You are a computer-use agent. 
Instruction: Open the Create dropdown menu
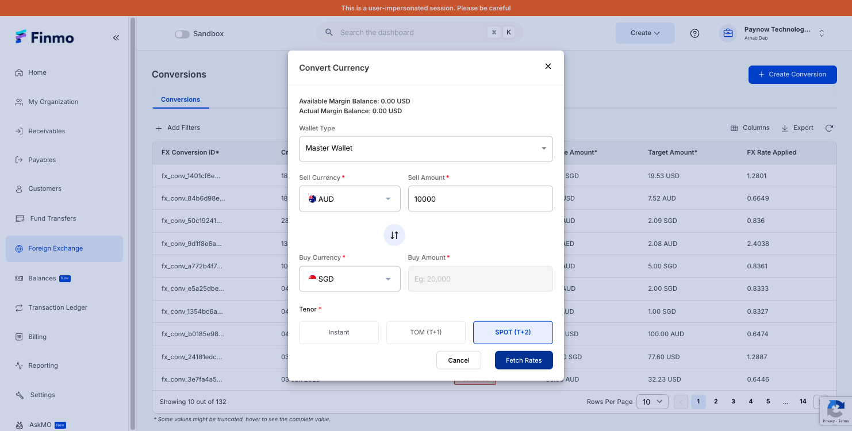point(645,33)
